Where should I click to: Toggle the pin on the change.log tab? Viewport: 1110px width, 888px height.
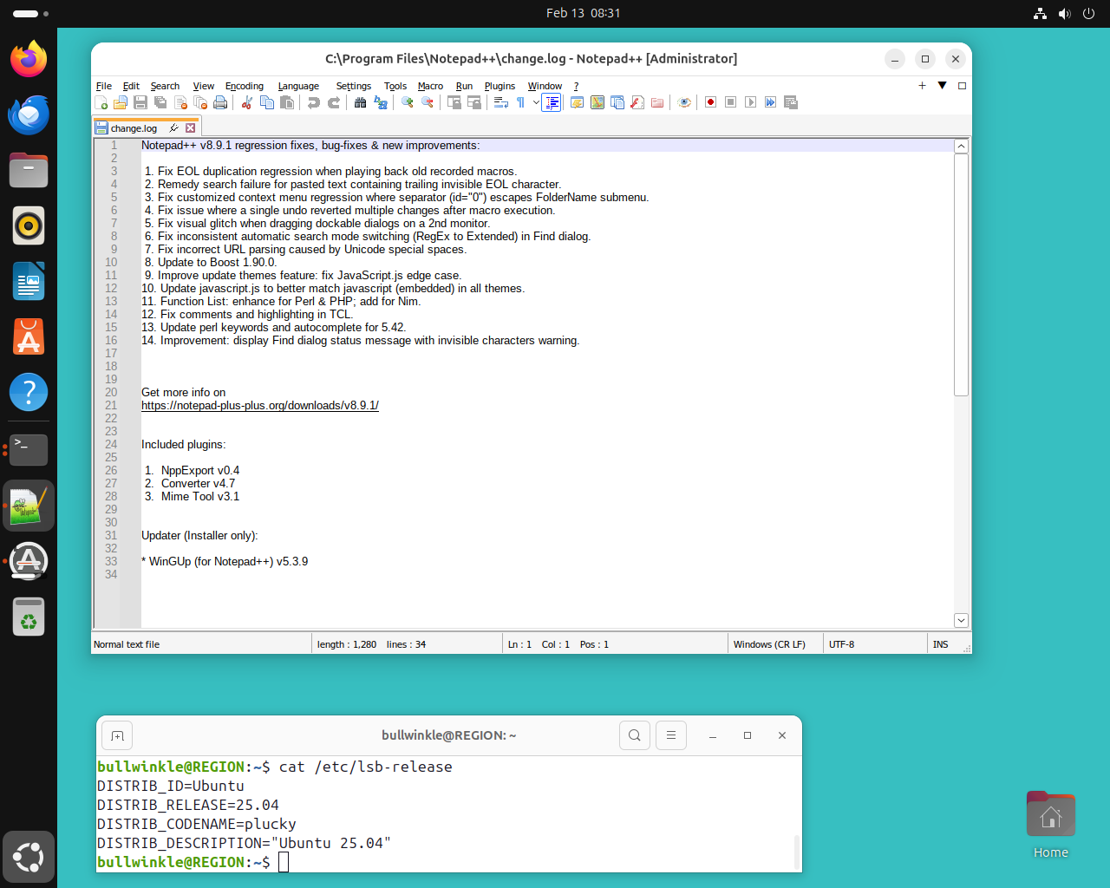173,127
